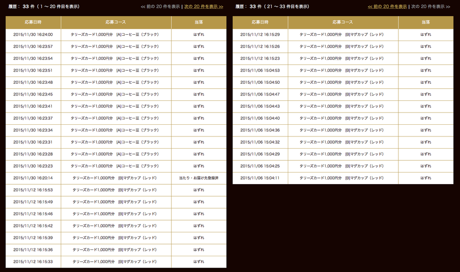Select date 2015/11/06 15:04:53

click(x=260, y=71)
